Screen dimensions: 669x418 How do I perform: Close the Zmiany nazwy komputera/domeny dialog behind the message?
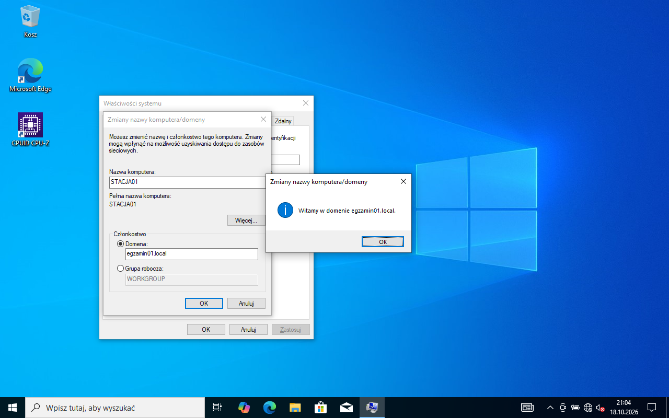263,120
